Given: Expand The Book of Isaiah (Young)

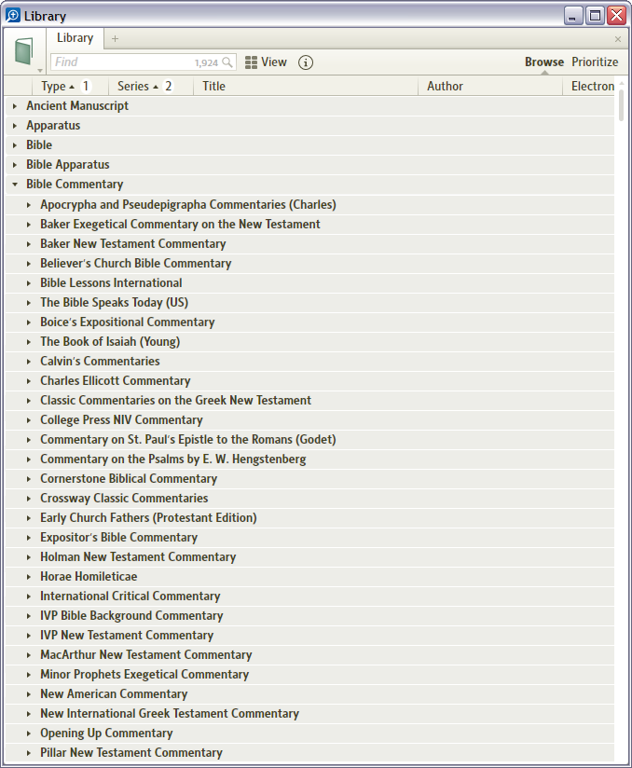Looking at the screenshot, I should [29, 342].
